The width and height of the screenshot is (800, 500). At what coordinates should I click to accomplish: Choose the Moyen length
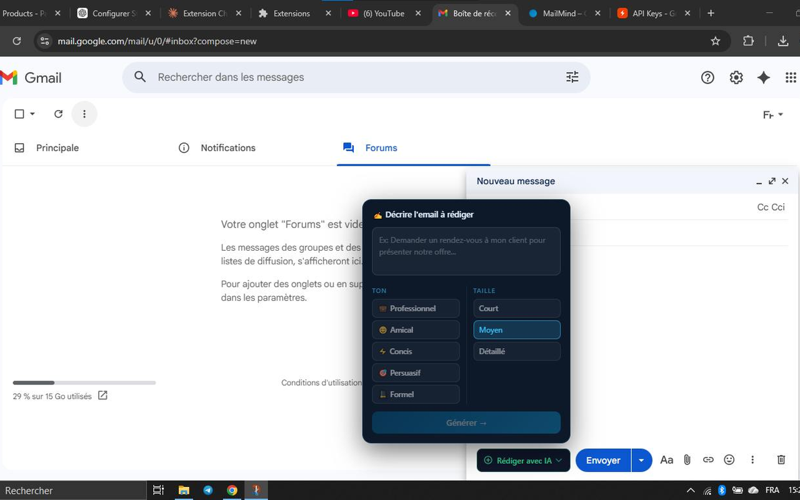[517, 330]
